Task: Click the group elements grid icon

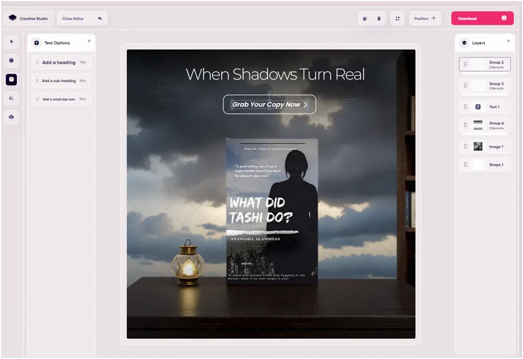Action: pyautogui.click(x=397, y=18)
